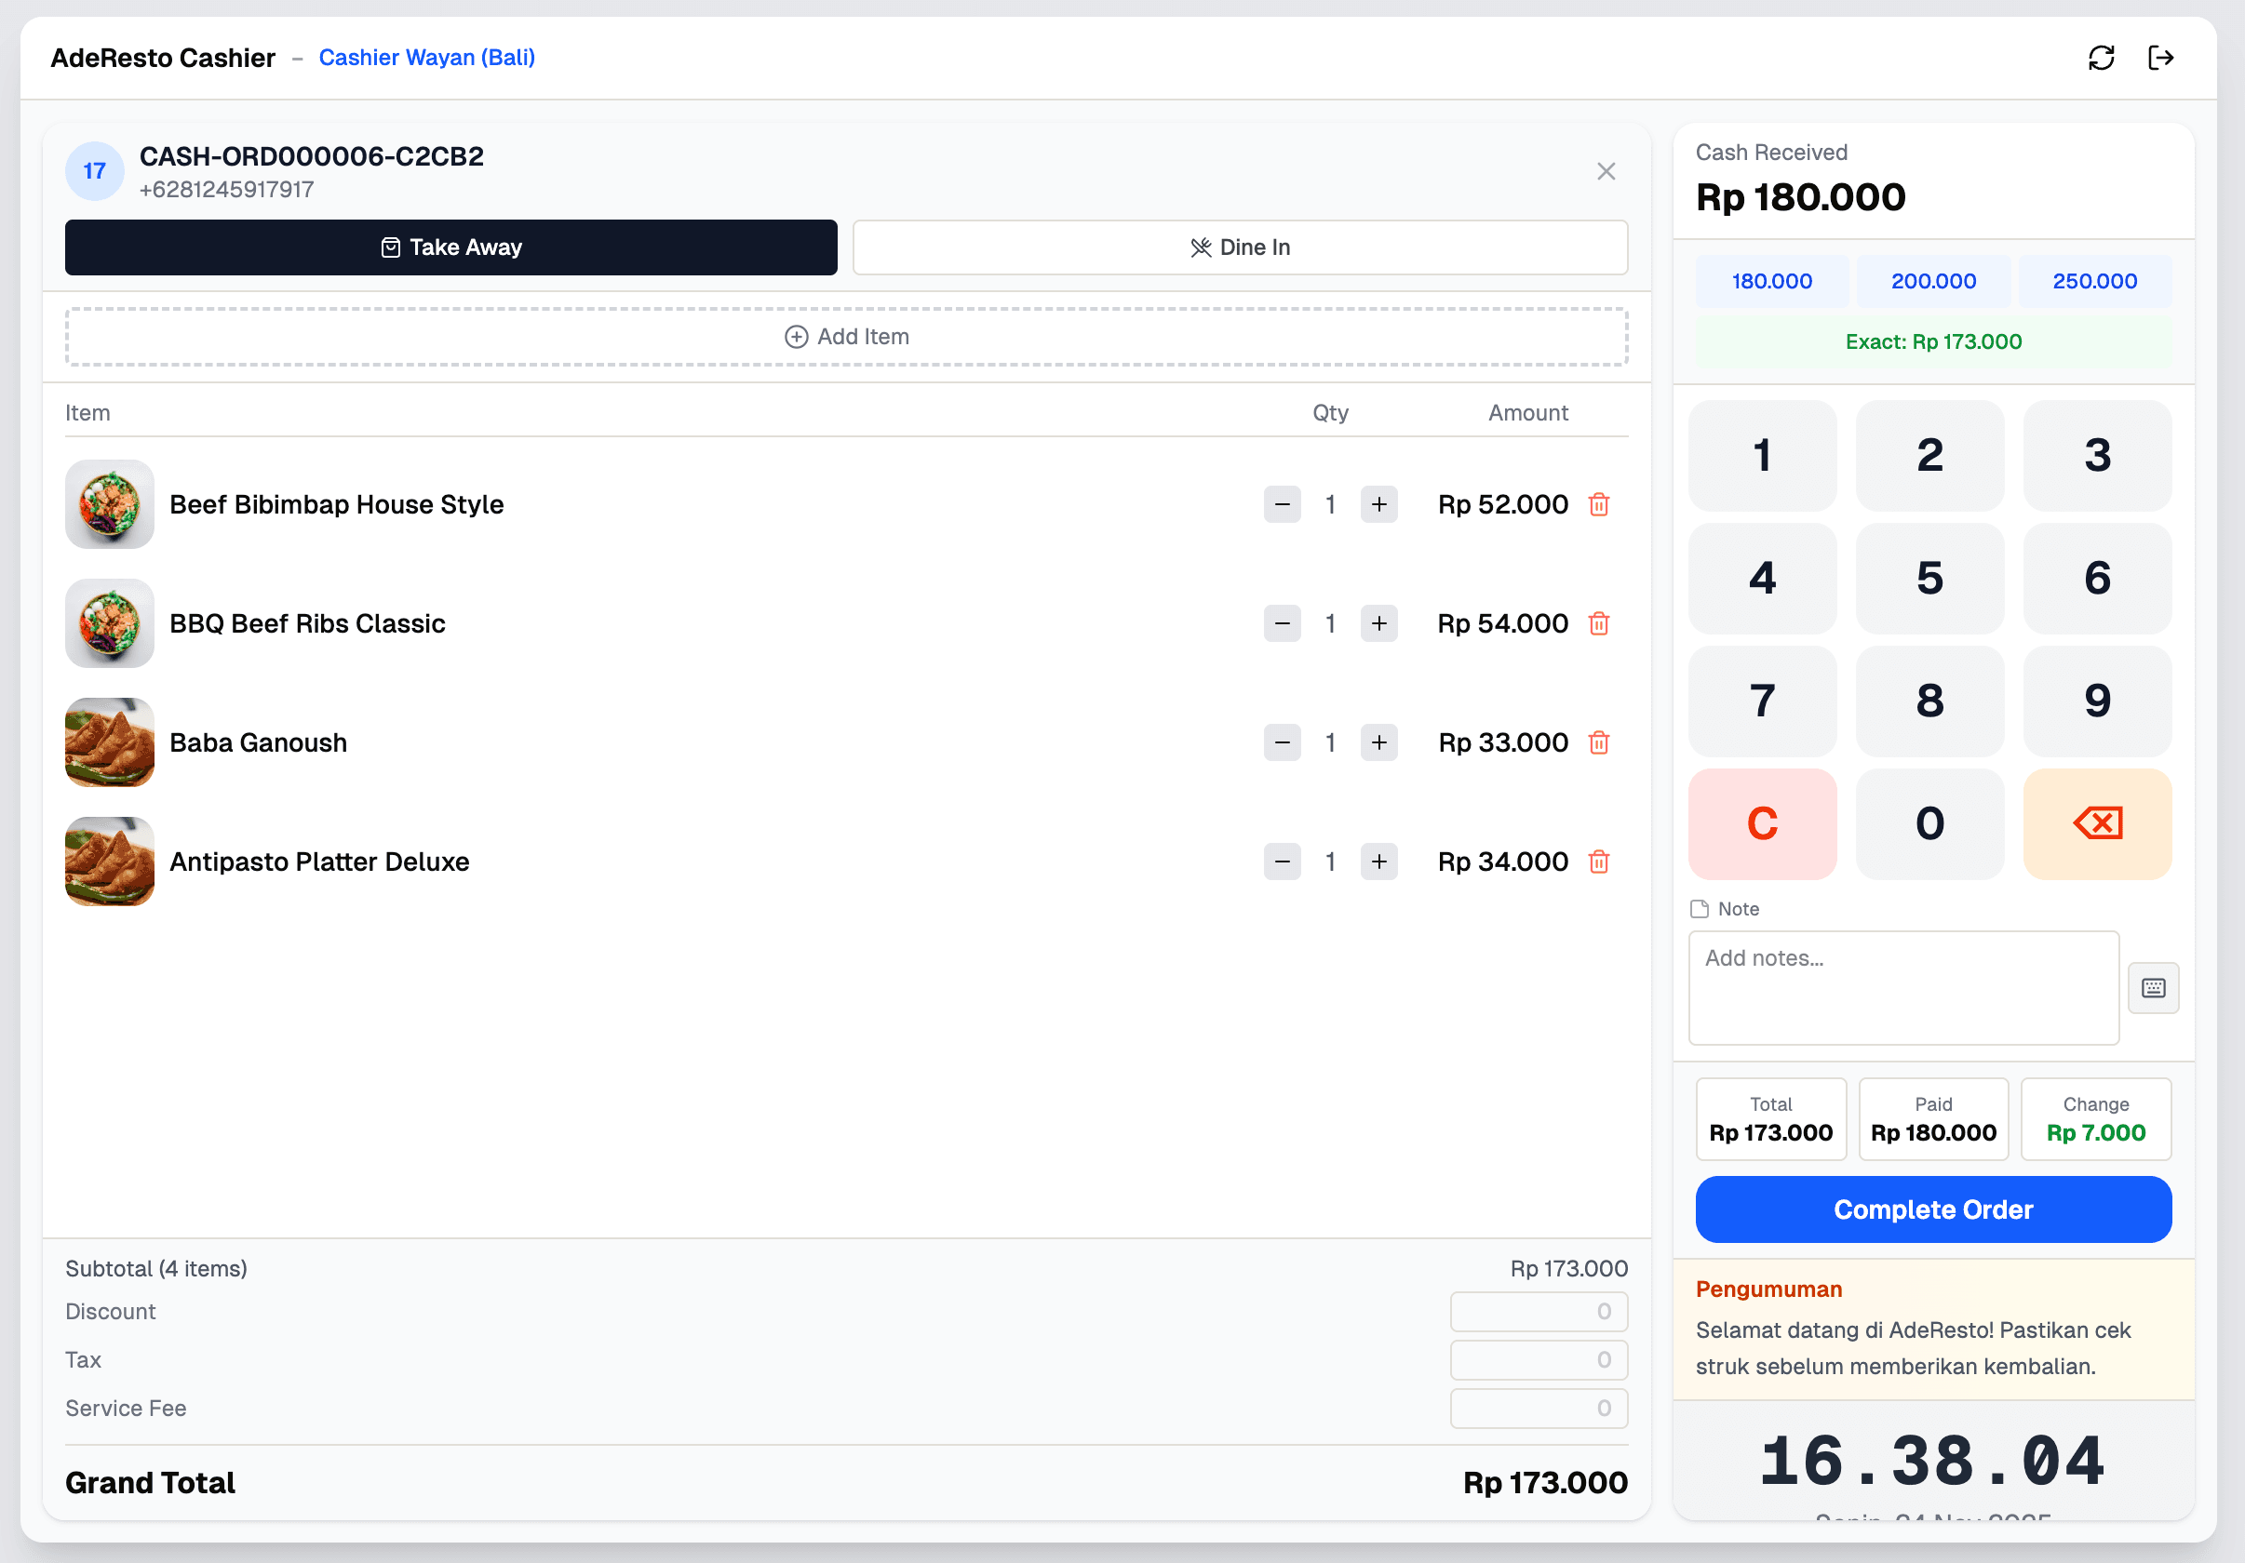Decrease Beef Bibimbap House Style quantity
This screenshot has height=1563, width=2245.
pyautogui.click(x=1282, y=504)
